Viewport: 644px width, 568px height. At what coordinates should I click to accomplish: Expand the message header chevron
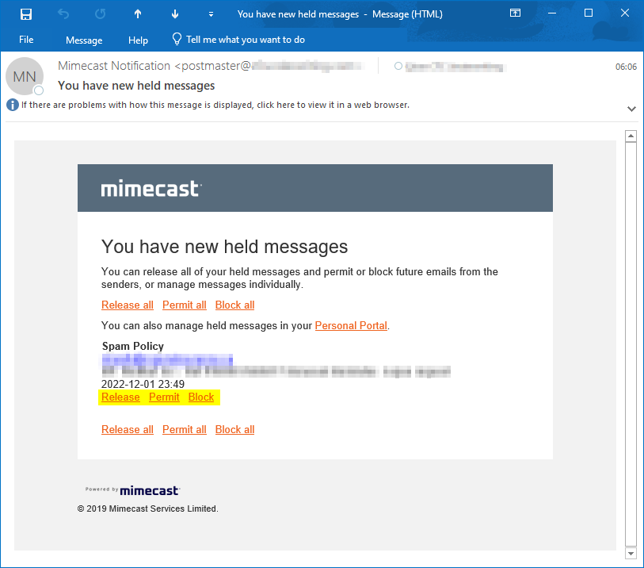631,109
